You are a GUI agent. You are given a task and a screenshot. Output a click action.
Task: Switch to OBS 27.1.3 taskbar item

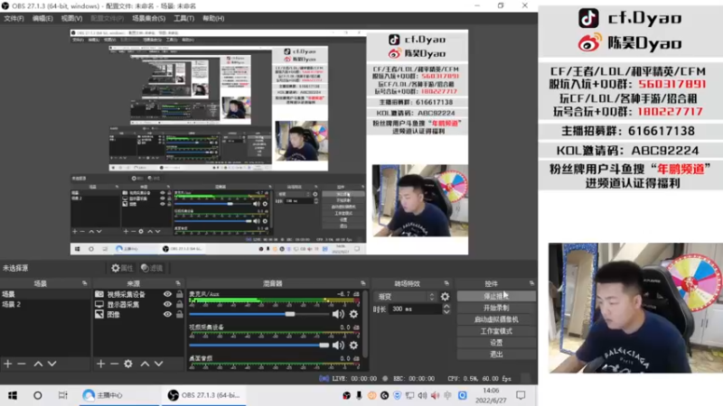pos(204,395)
